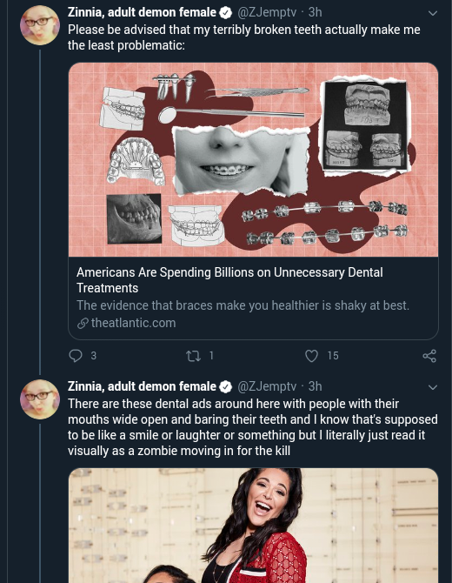
Task: Click the first tweet's 3h timestamp
Action: pyautogui.click(x=315, y=12)
